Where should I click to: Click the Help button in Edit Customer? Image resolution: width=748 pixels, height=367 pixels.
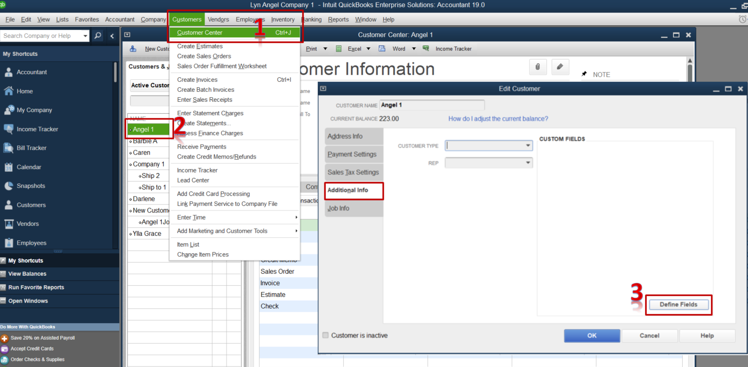tap(707, 336)
